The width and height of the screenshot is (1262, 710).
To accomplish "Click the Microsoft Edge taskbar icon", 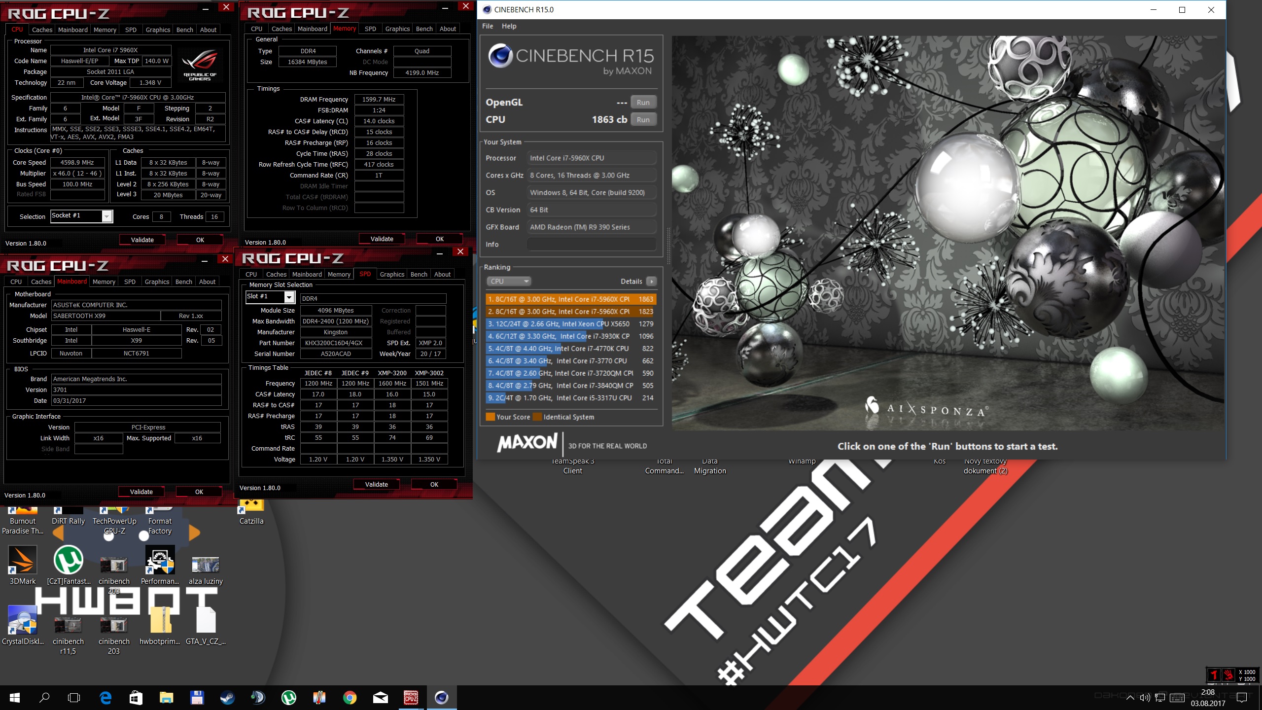I will point(105,698).
